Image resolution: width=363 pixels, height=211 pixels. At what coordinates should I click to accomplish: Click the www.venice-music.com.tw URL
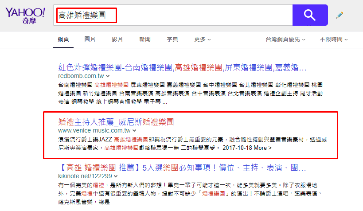pos(94,130)
